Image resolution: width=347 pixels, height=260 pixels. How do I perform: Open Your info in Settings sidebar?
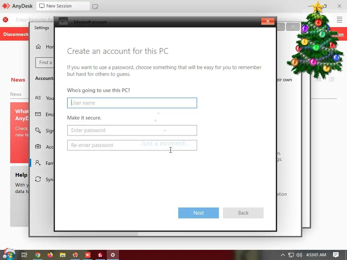(x=44, y=98)
